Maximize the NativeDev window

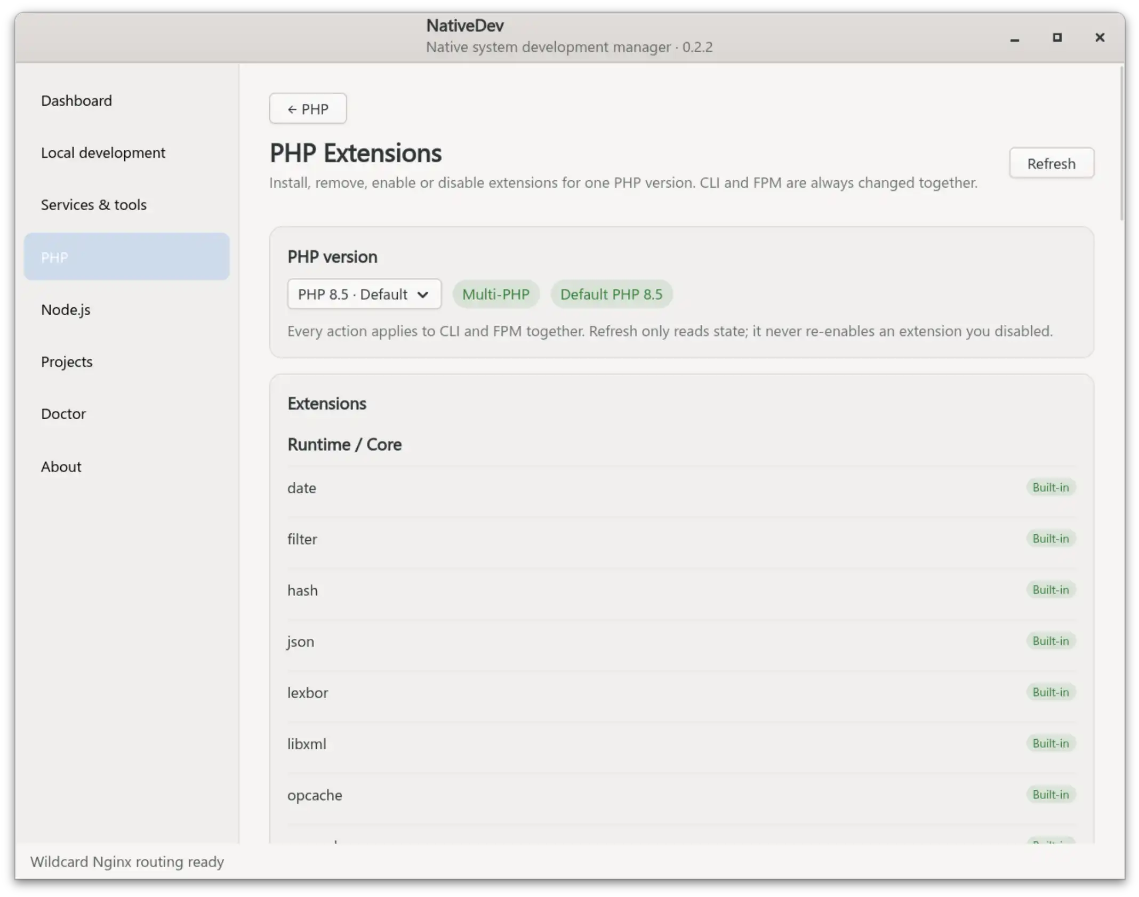tap(1057, 38)
